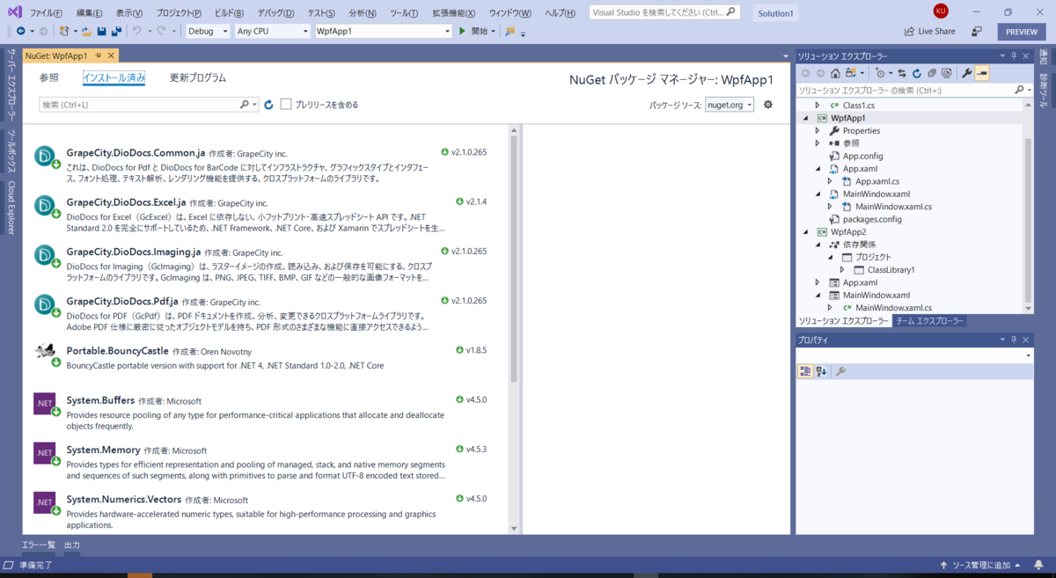Click the Refresh icon in Solution Explorer
The width and height of the screenshot is (1056, 578).
pyautogui.click(x=917, y=73)
